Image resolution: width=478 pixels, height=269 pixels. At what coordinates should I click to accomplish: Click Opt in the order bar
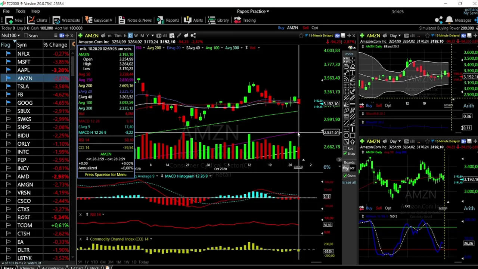point(315,28)
